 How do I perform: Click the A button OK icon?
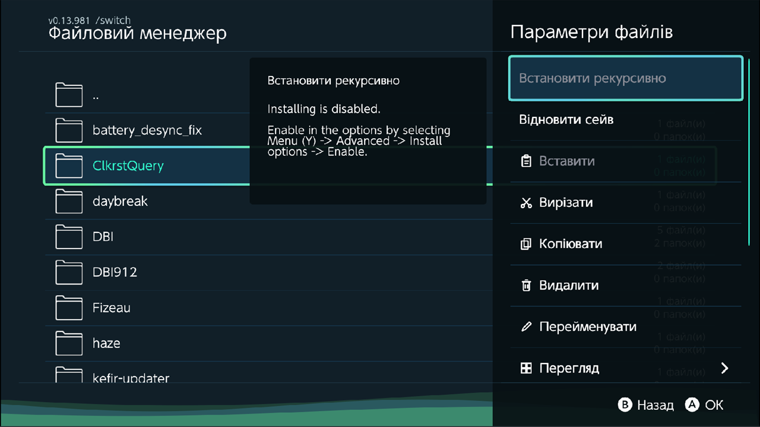(x=692, y=405)
